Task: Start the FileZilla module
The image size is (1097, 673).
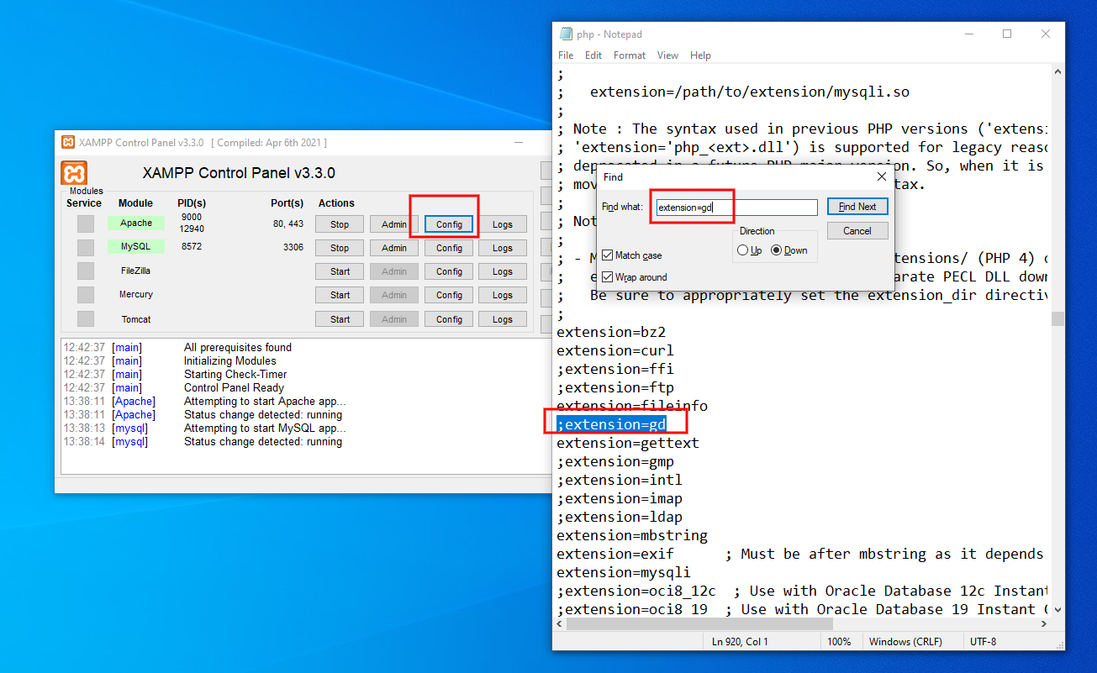Action: coord(339,271)
